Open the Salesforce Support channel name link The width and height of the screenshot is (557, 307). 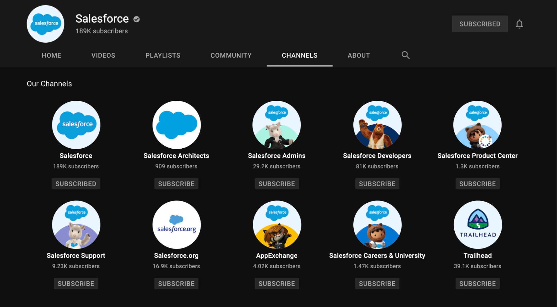[x=76, y=255]
